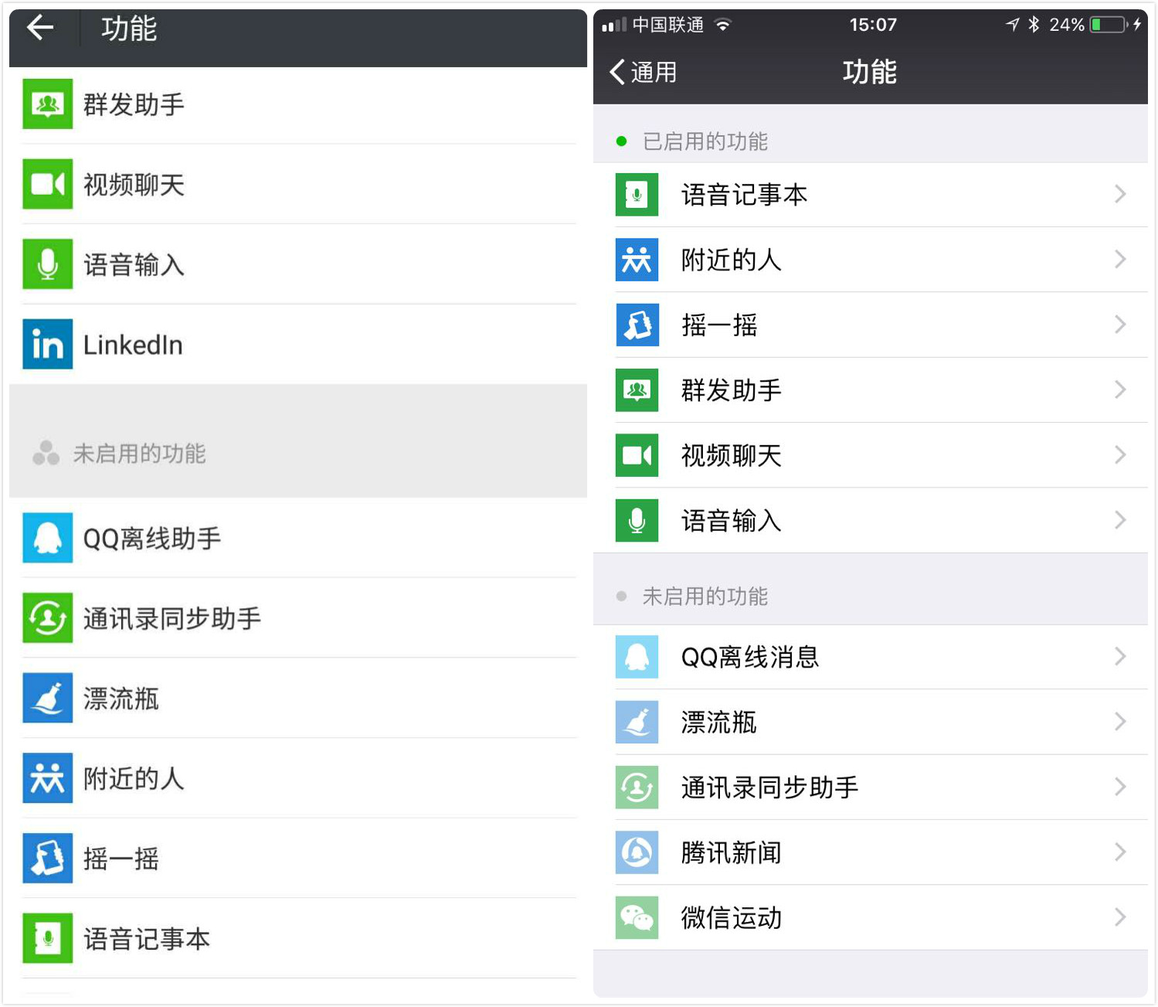Open 漂流瓶 bottle icon in Android list

47,698
